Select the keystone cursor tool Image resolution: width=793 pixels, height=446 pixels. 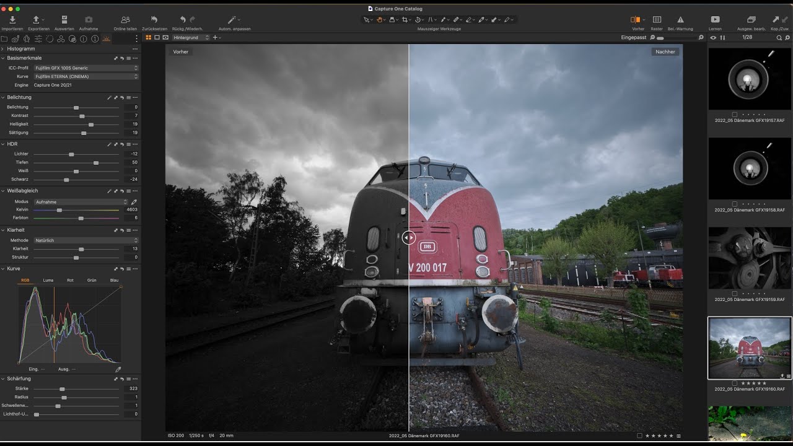tap(431, 20)
